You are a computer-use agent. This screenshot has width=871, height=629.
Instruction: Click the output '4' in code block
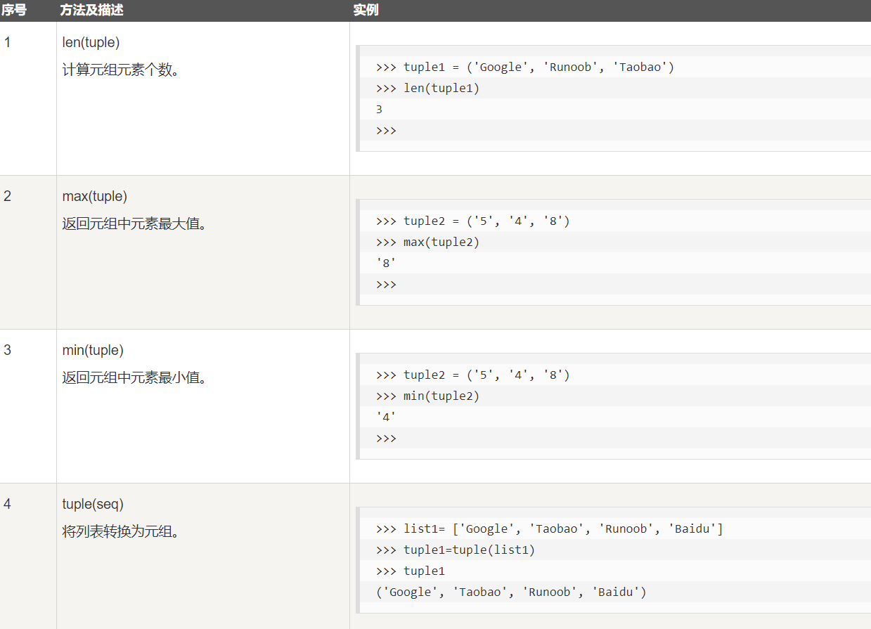click(x=386, y=417)
